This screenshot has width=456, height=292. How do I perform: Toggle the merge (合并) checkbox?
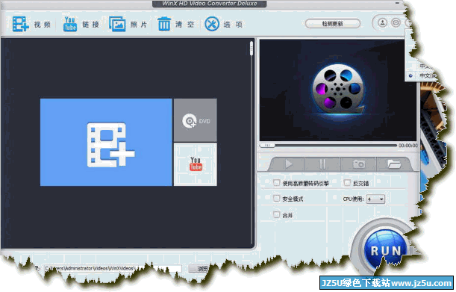[x=276, y=215]
